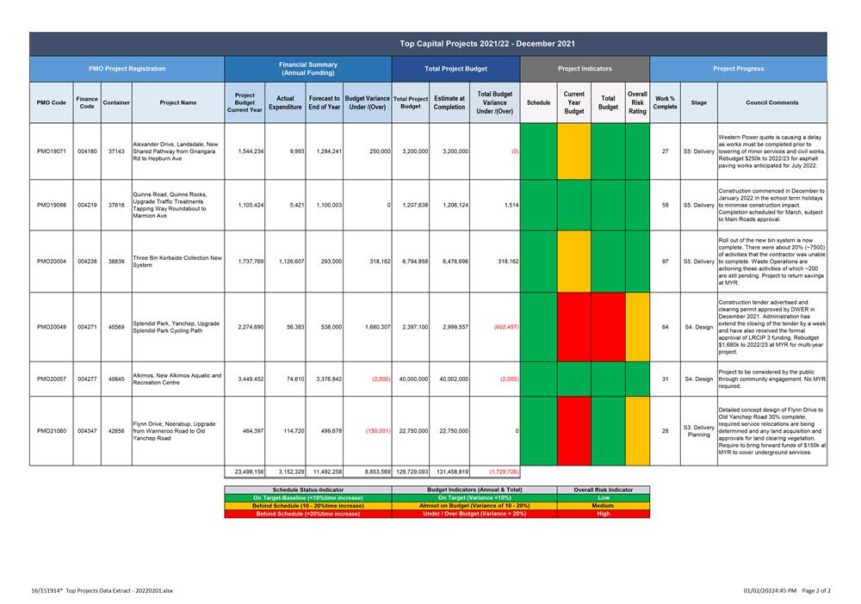
Task: Select the 'Overall Risk Rating' column header
Action: [x=637, y=102]
